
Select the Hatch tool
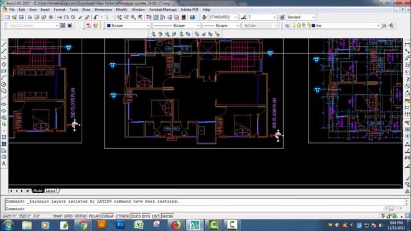[x=4, y=137]
